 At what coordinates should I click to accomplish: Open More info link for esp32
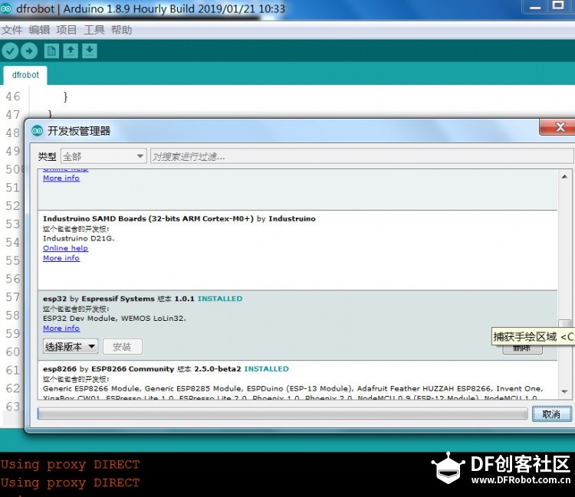(x=61, y=329)
